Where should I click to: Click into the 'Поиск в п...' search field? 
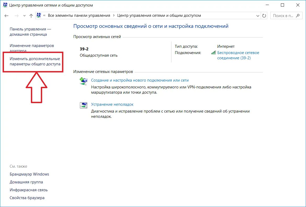[283, 16]
